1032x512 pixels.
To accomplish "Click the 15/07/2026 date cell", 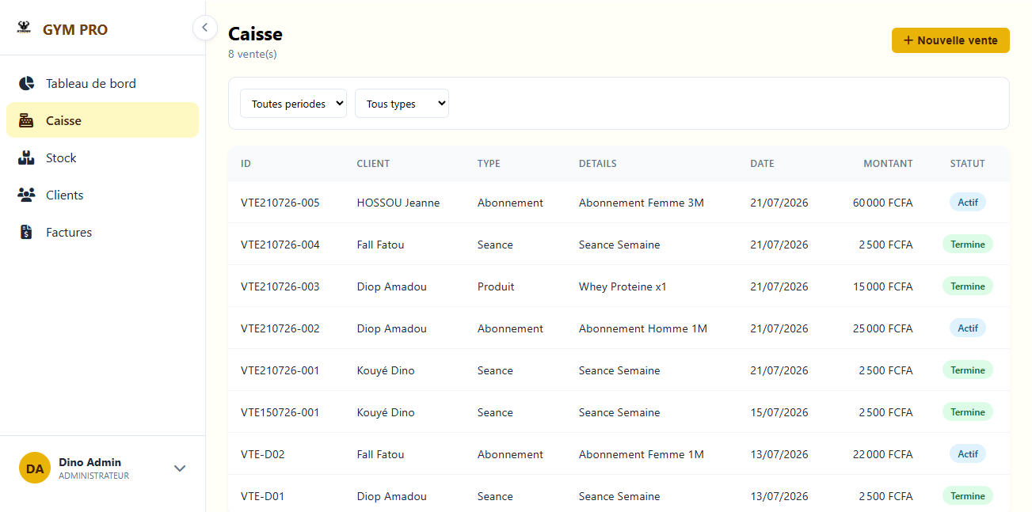I will click(x=779, y=412).
